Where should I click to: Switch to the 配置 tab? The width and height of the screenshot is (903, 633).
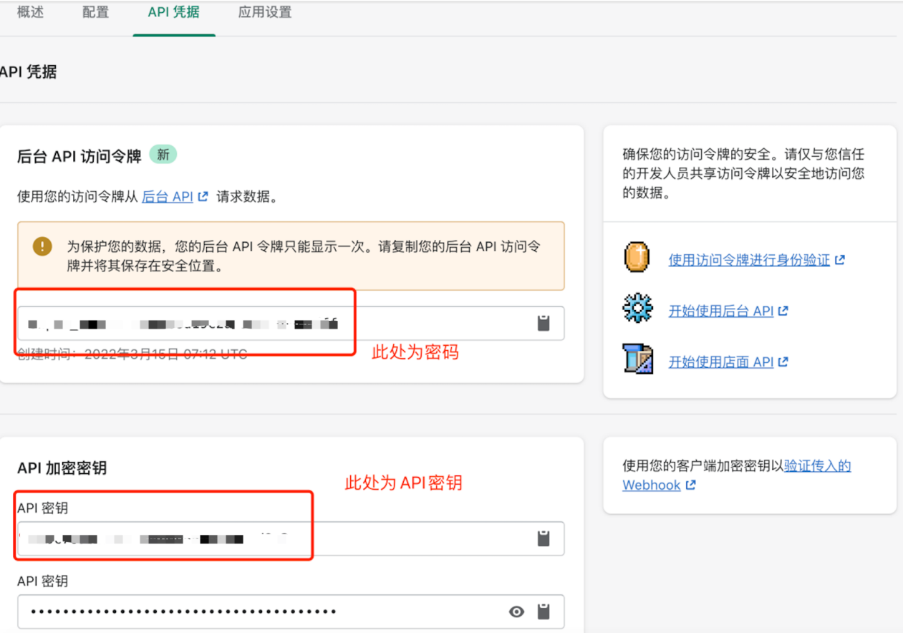(95, 12)
